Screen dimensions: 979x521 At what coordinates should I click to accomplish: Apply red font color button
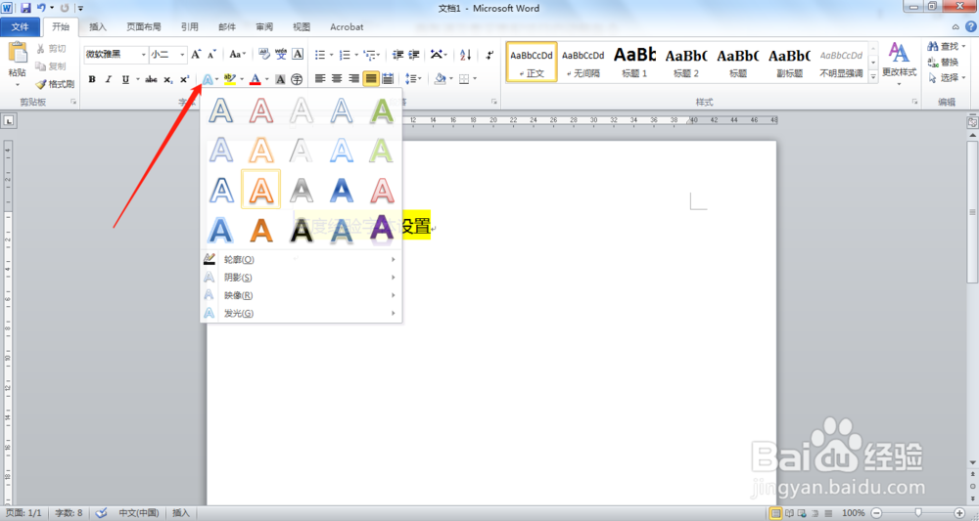(255, 79)
